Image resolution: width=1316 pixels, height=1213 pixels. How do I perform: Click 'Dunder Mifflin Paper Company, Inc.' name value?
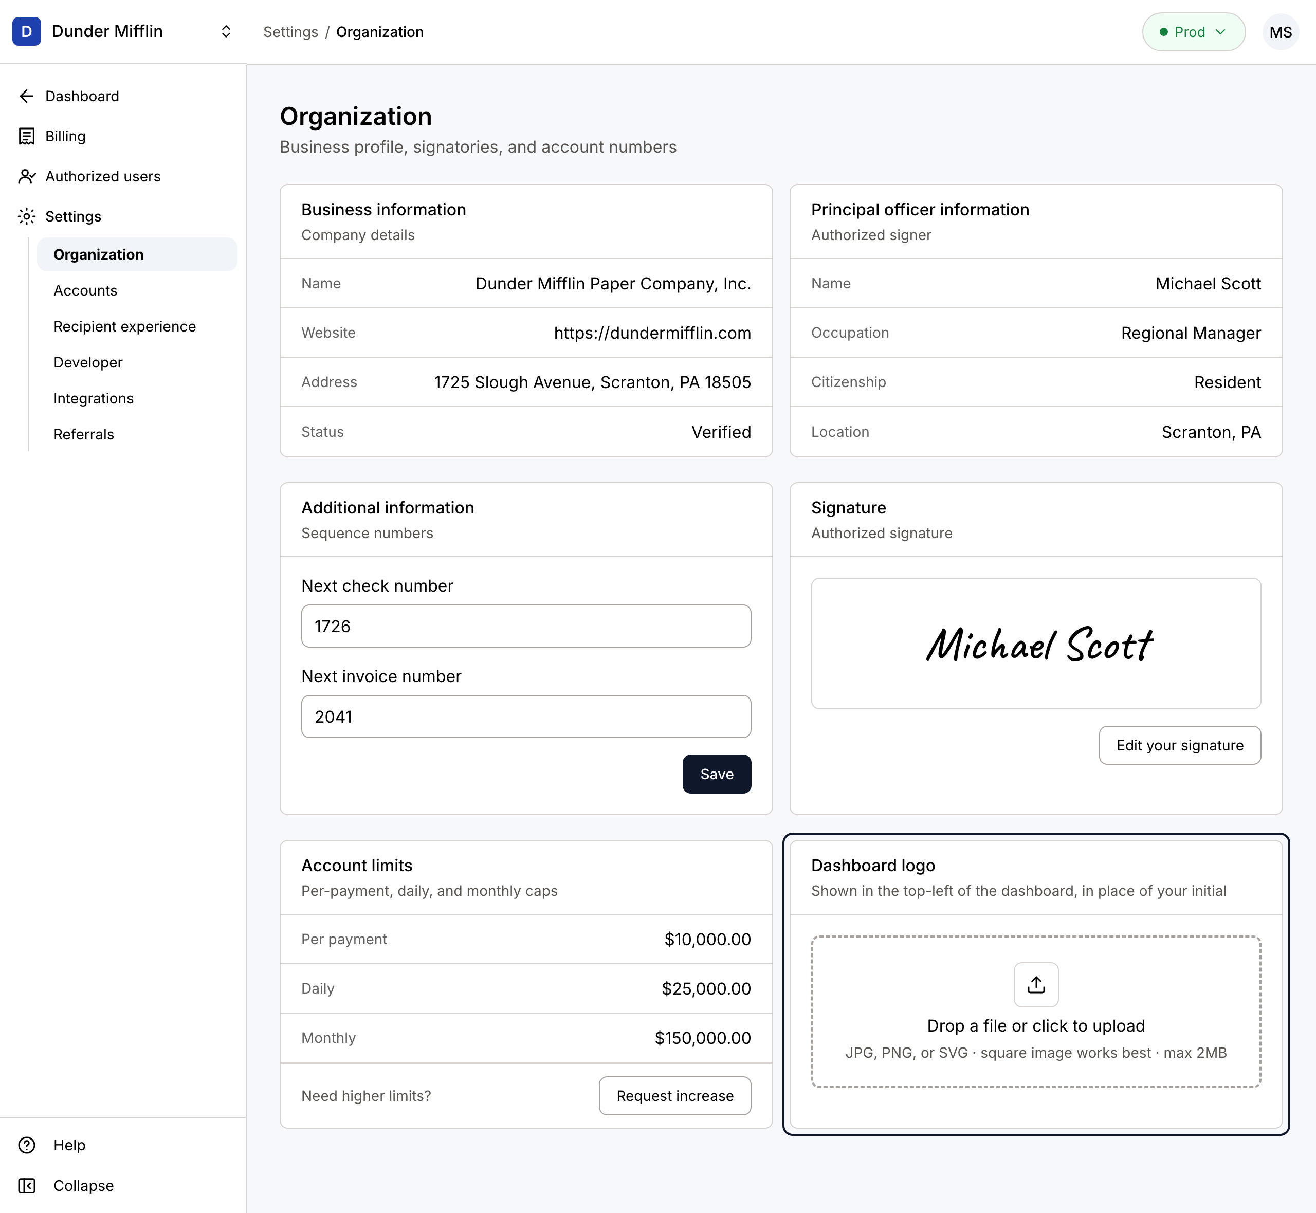pos(613,284)
